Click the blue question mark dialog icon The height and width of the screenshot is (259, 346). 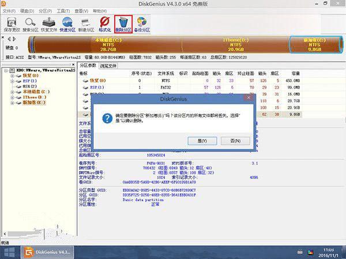107,118
